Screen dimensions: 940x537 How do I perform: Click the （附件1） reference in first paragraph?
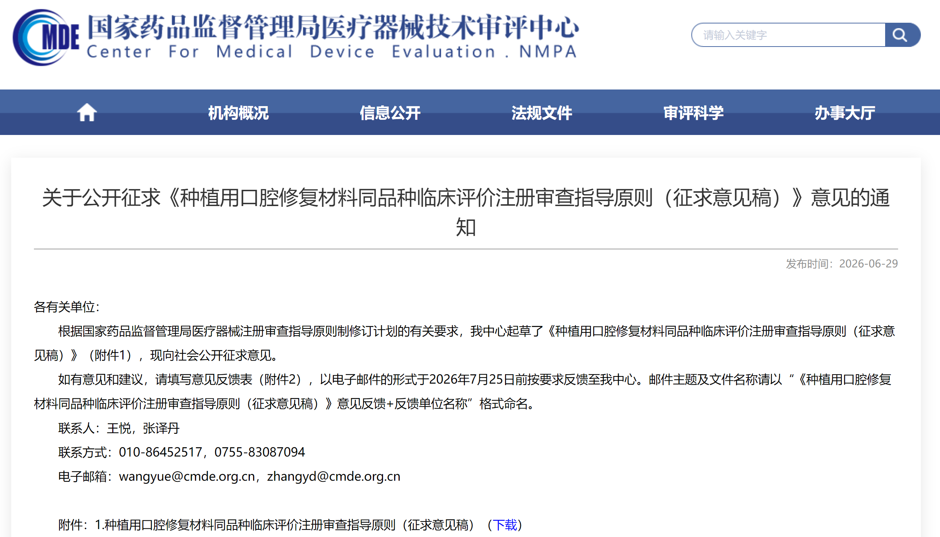point(110,355)
